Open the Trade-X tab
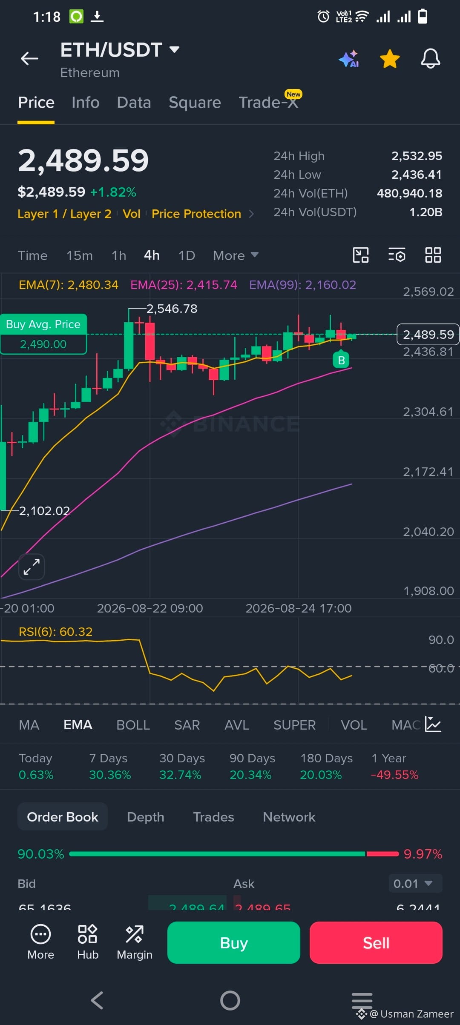 click(268, 103)
